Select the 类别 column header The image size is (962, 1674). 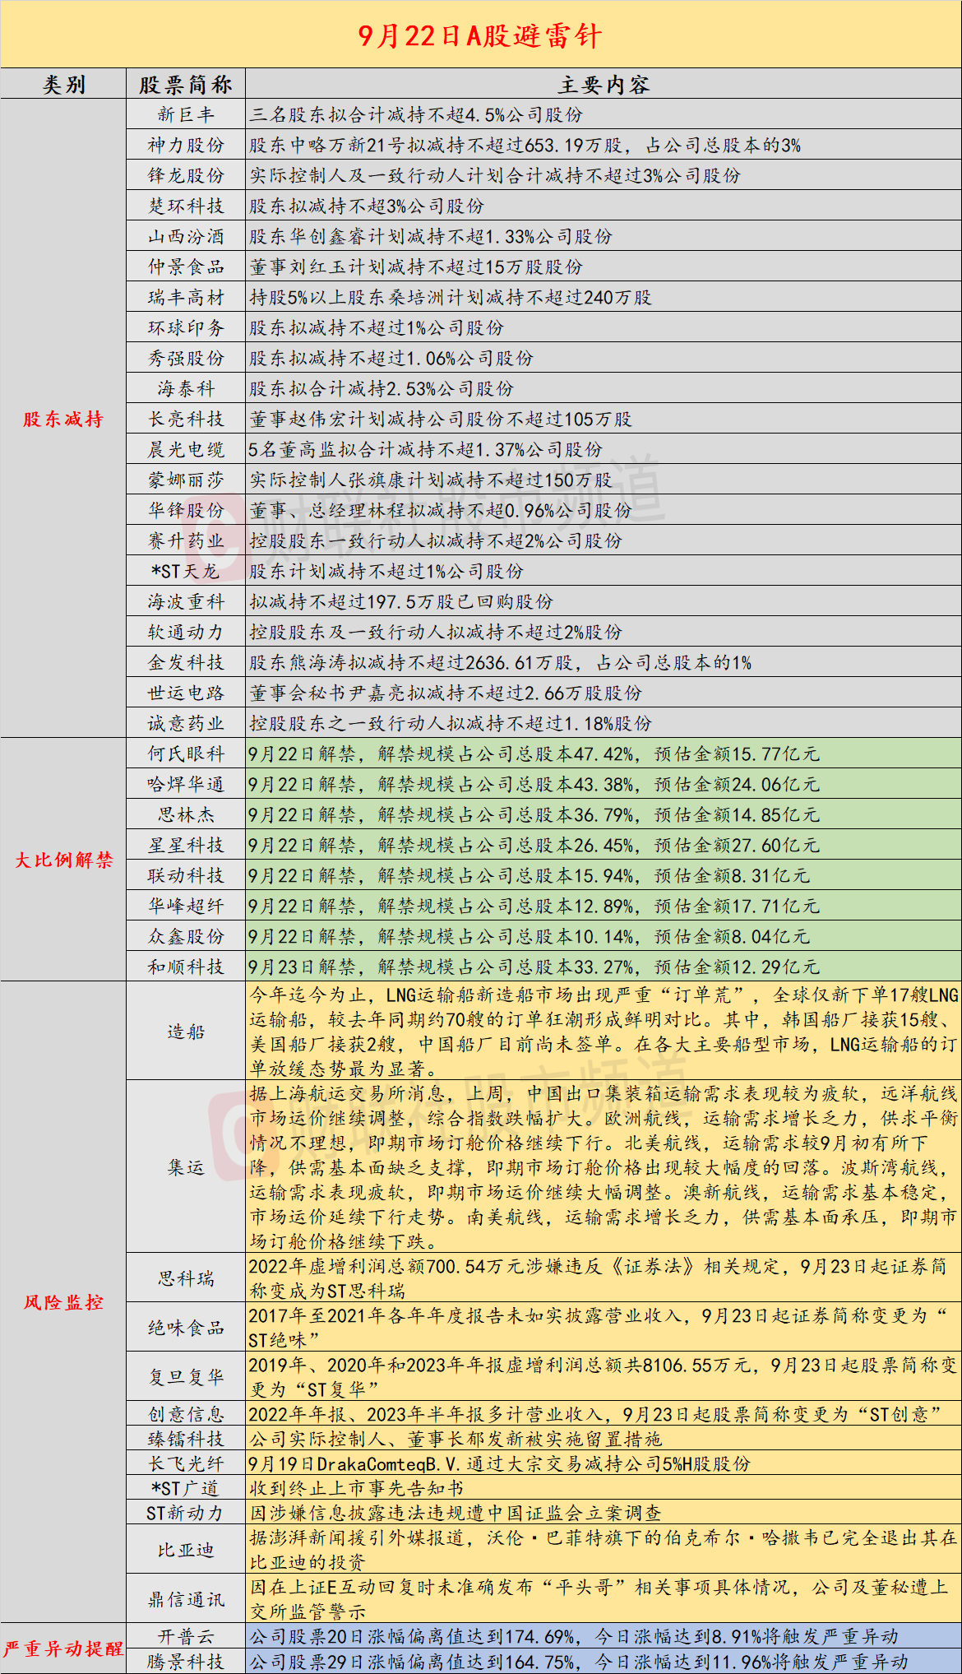pyautogui.click(x=63, y=85)
